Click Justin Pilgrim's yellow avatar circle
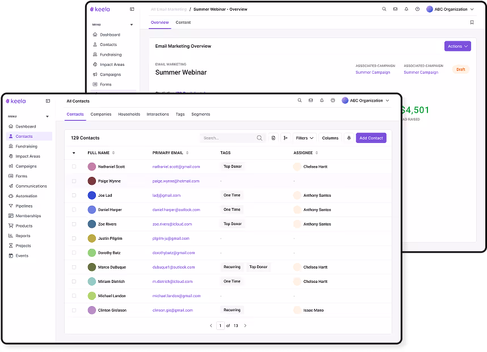 [x=91, y=238]
